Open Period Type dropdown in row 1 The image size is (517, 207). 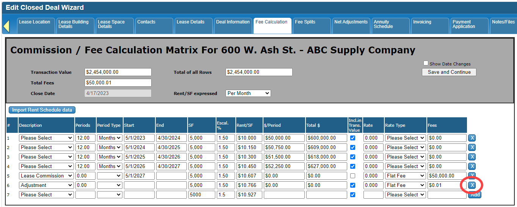pyautogui.click(x=109, y=138)
